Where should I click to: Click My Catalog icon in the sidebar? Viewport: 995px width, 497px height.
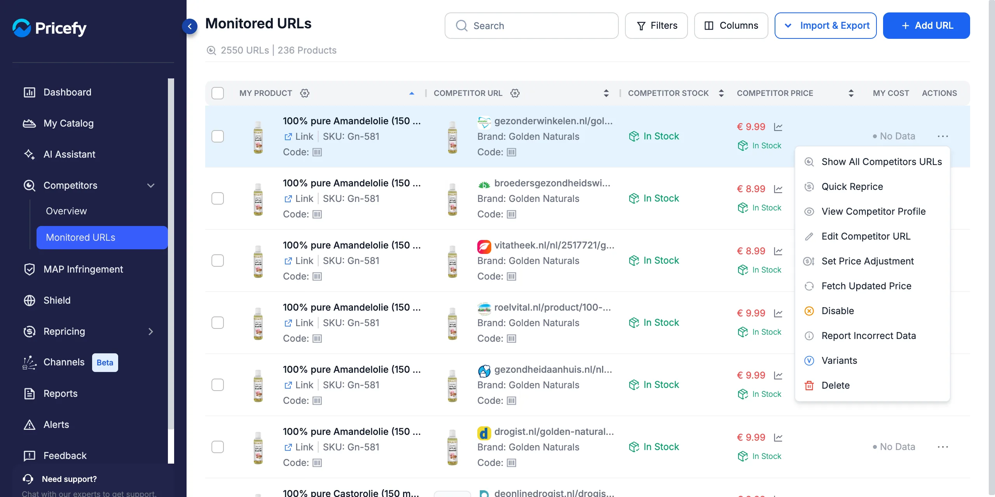coord(30,123)
